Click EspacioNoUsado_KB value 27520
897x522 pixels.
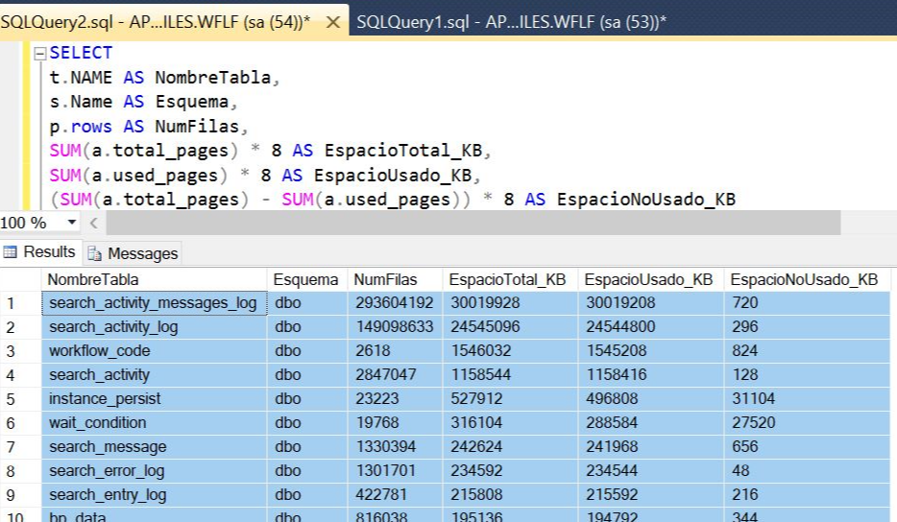807,423
